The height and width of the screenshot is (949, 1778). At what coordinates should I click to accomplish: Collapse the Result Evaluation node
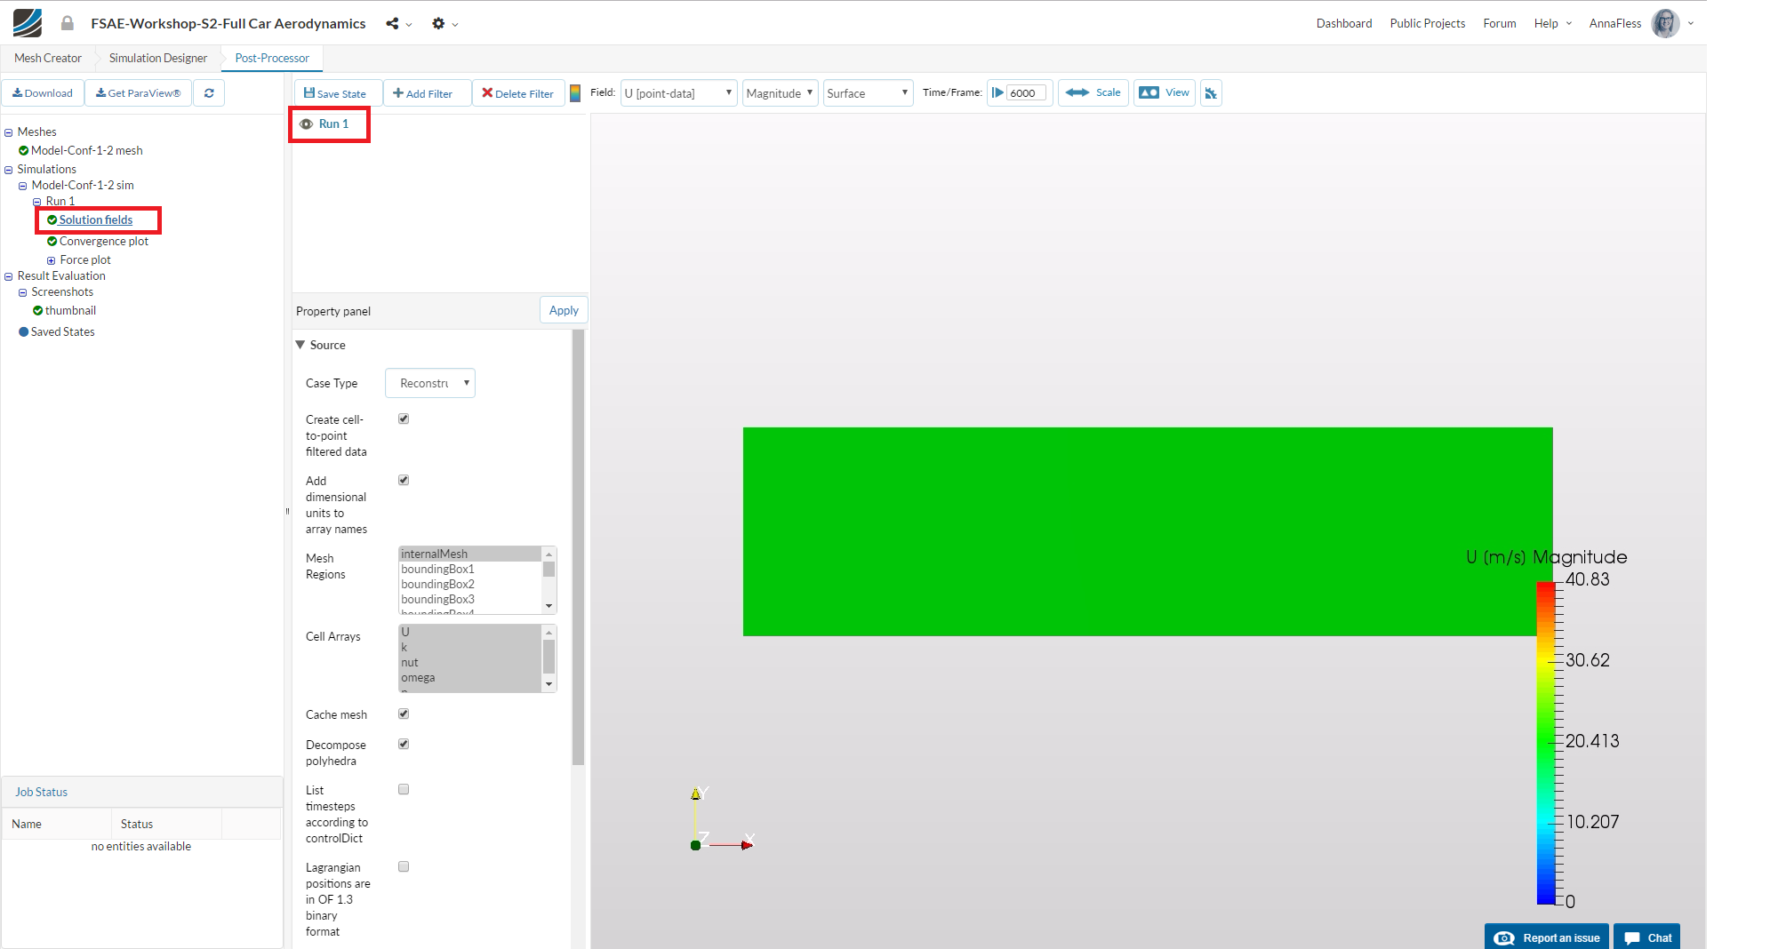coord(9,276)
